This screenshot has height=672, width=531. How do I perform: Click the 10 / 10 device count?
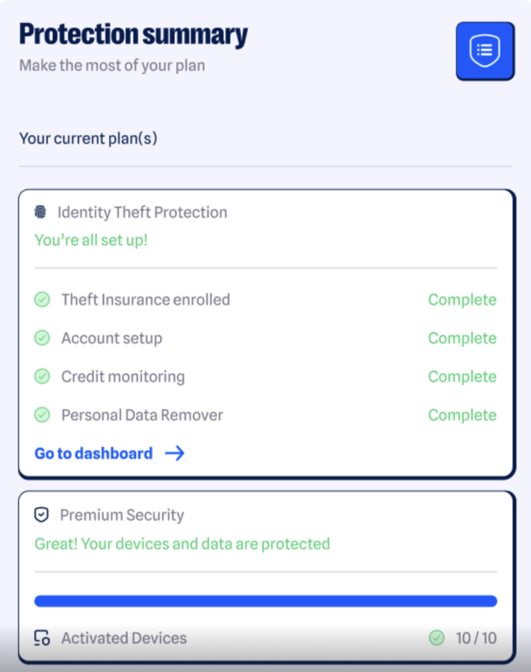point(476,638)
